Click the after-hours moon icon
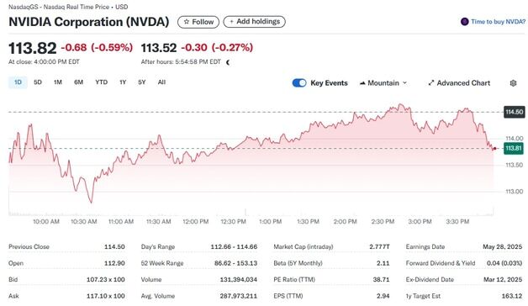This screenshot has width=528, height=306. pos(228,62)
